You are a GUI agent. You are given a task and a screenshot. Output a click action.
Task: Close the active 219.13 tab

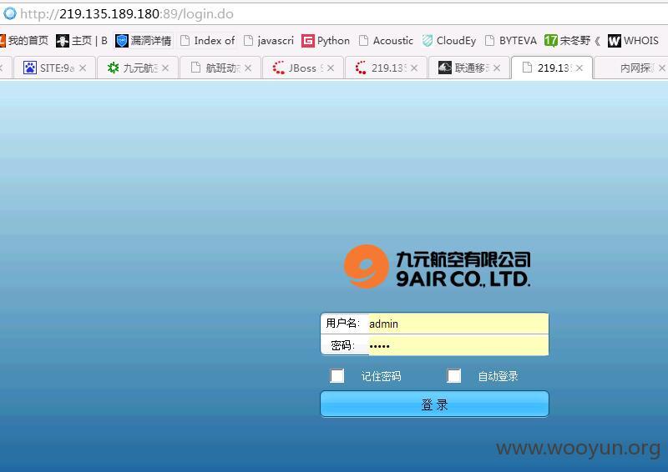(x=579, y=68)
